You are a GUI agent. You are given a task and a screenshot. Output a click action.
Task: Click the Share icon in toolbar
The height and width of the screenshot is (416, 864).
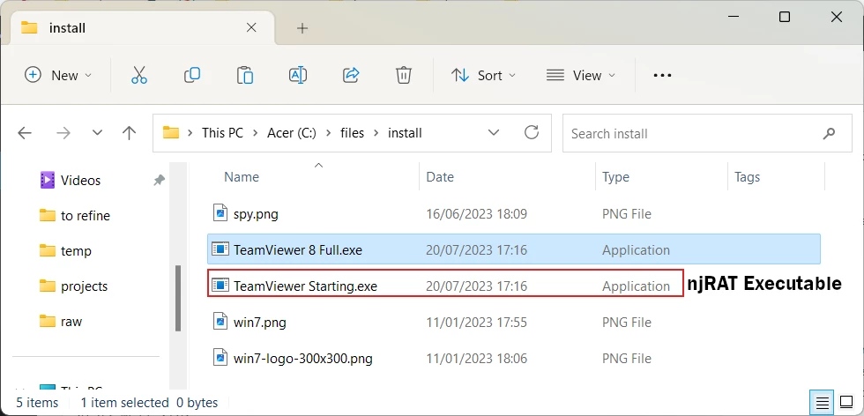click(351, 76)
